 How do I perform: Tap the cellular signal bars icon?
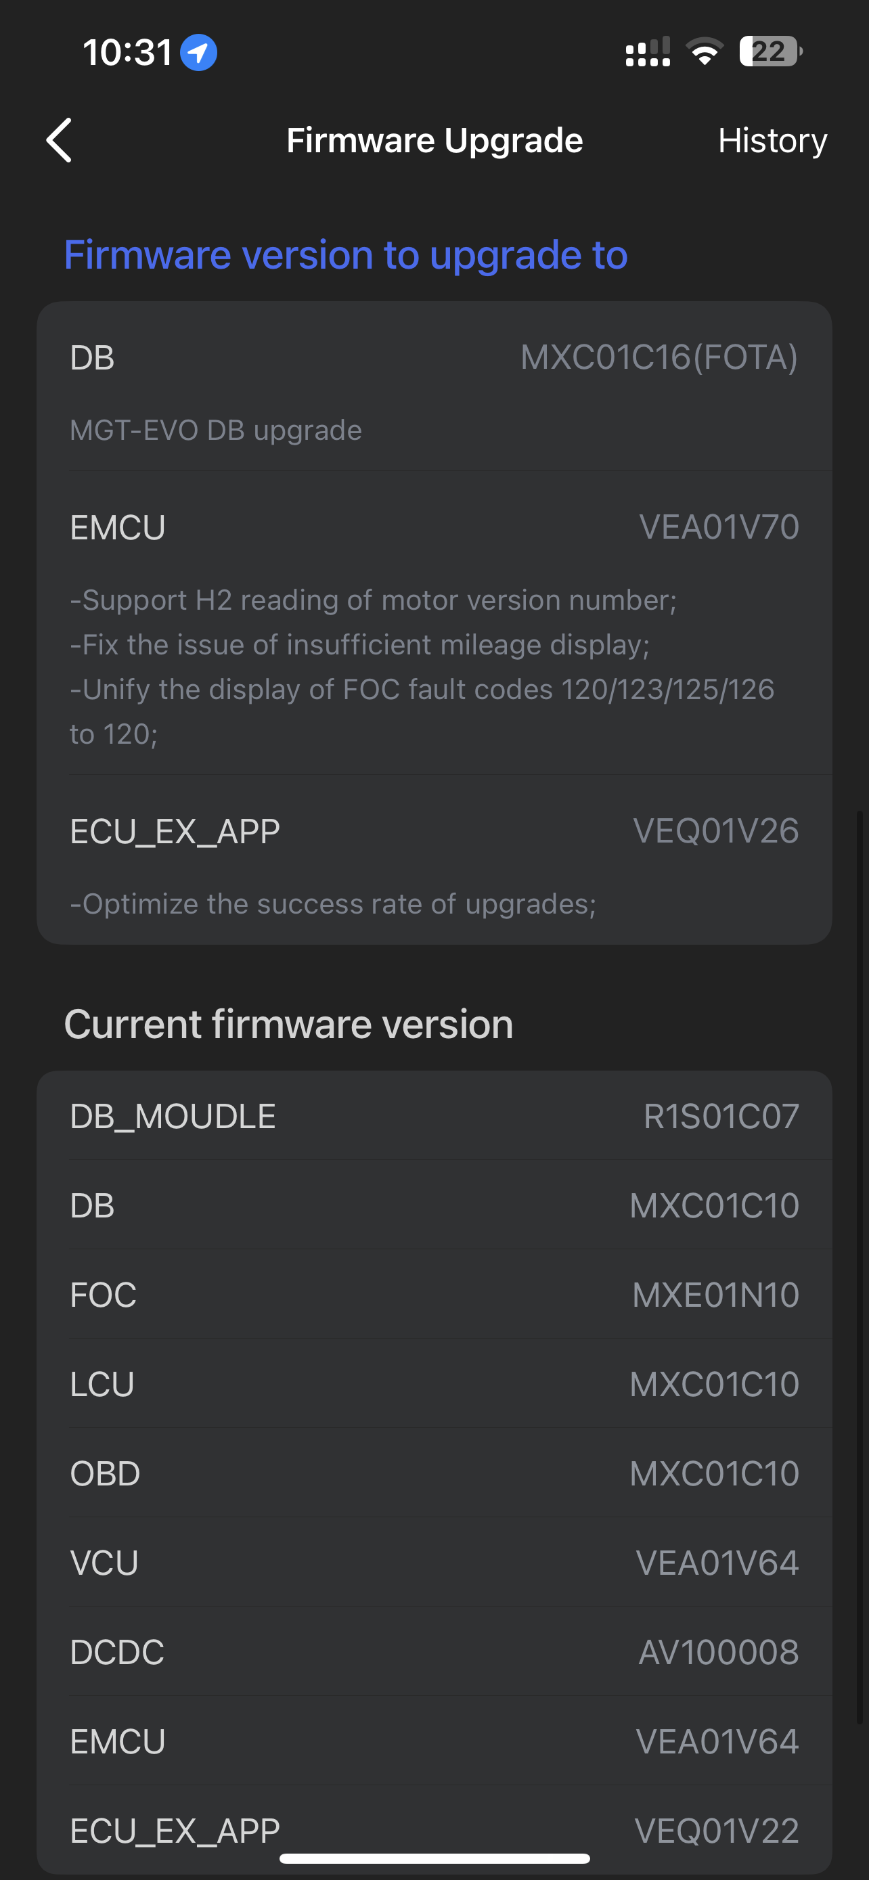pos(647,53)
